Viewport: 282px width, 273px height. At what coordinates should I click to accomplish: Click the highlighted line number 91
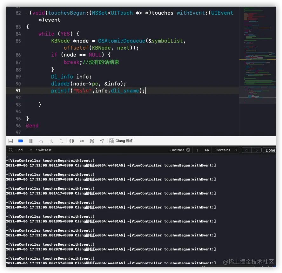click(x=18, y=91)
